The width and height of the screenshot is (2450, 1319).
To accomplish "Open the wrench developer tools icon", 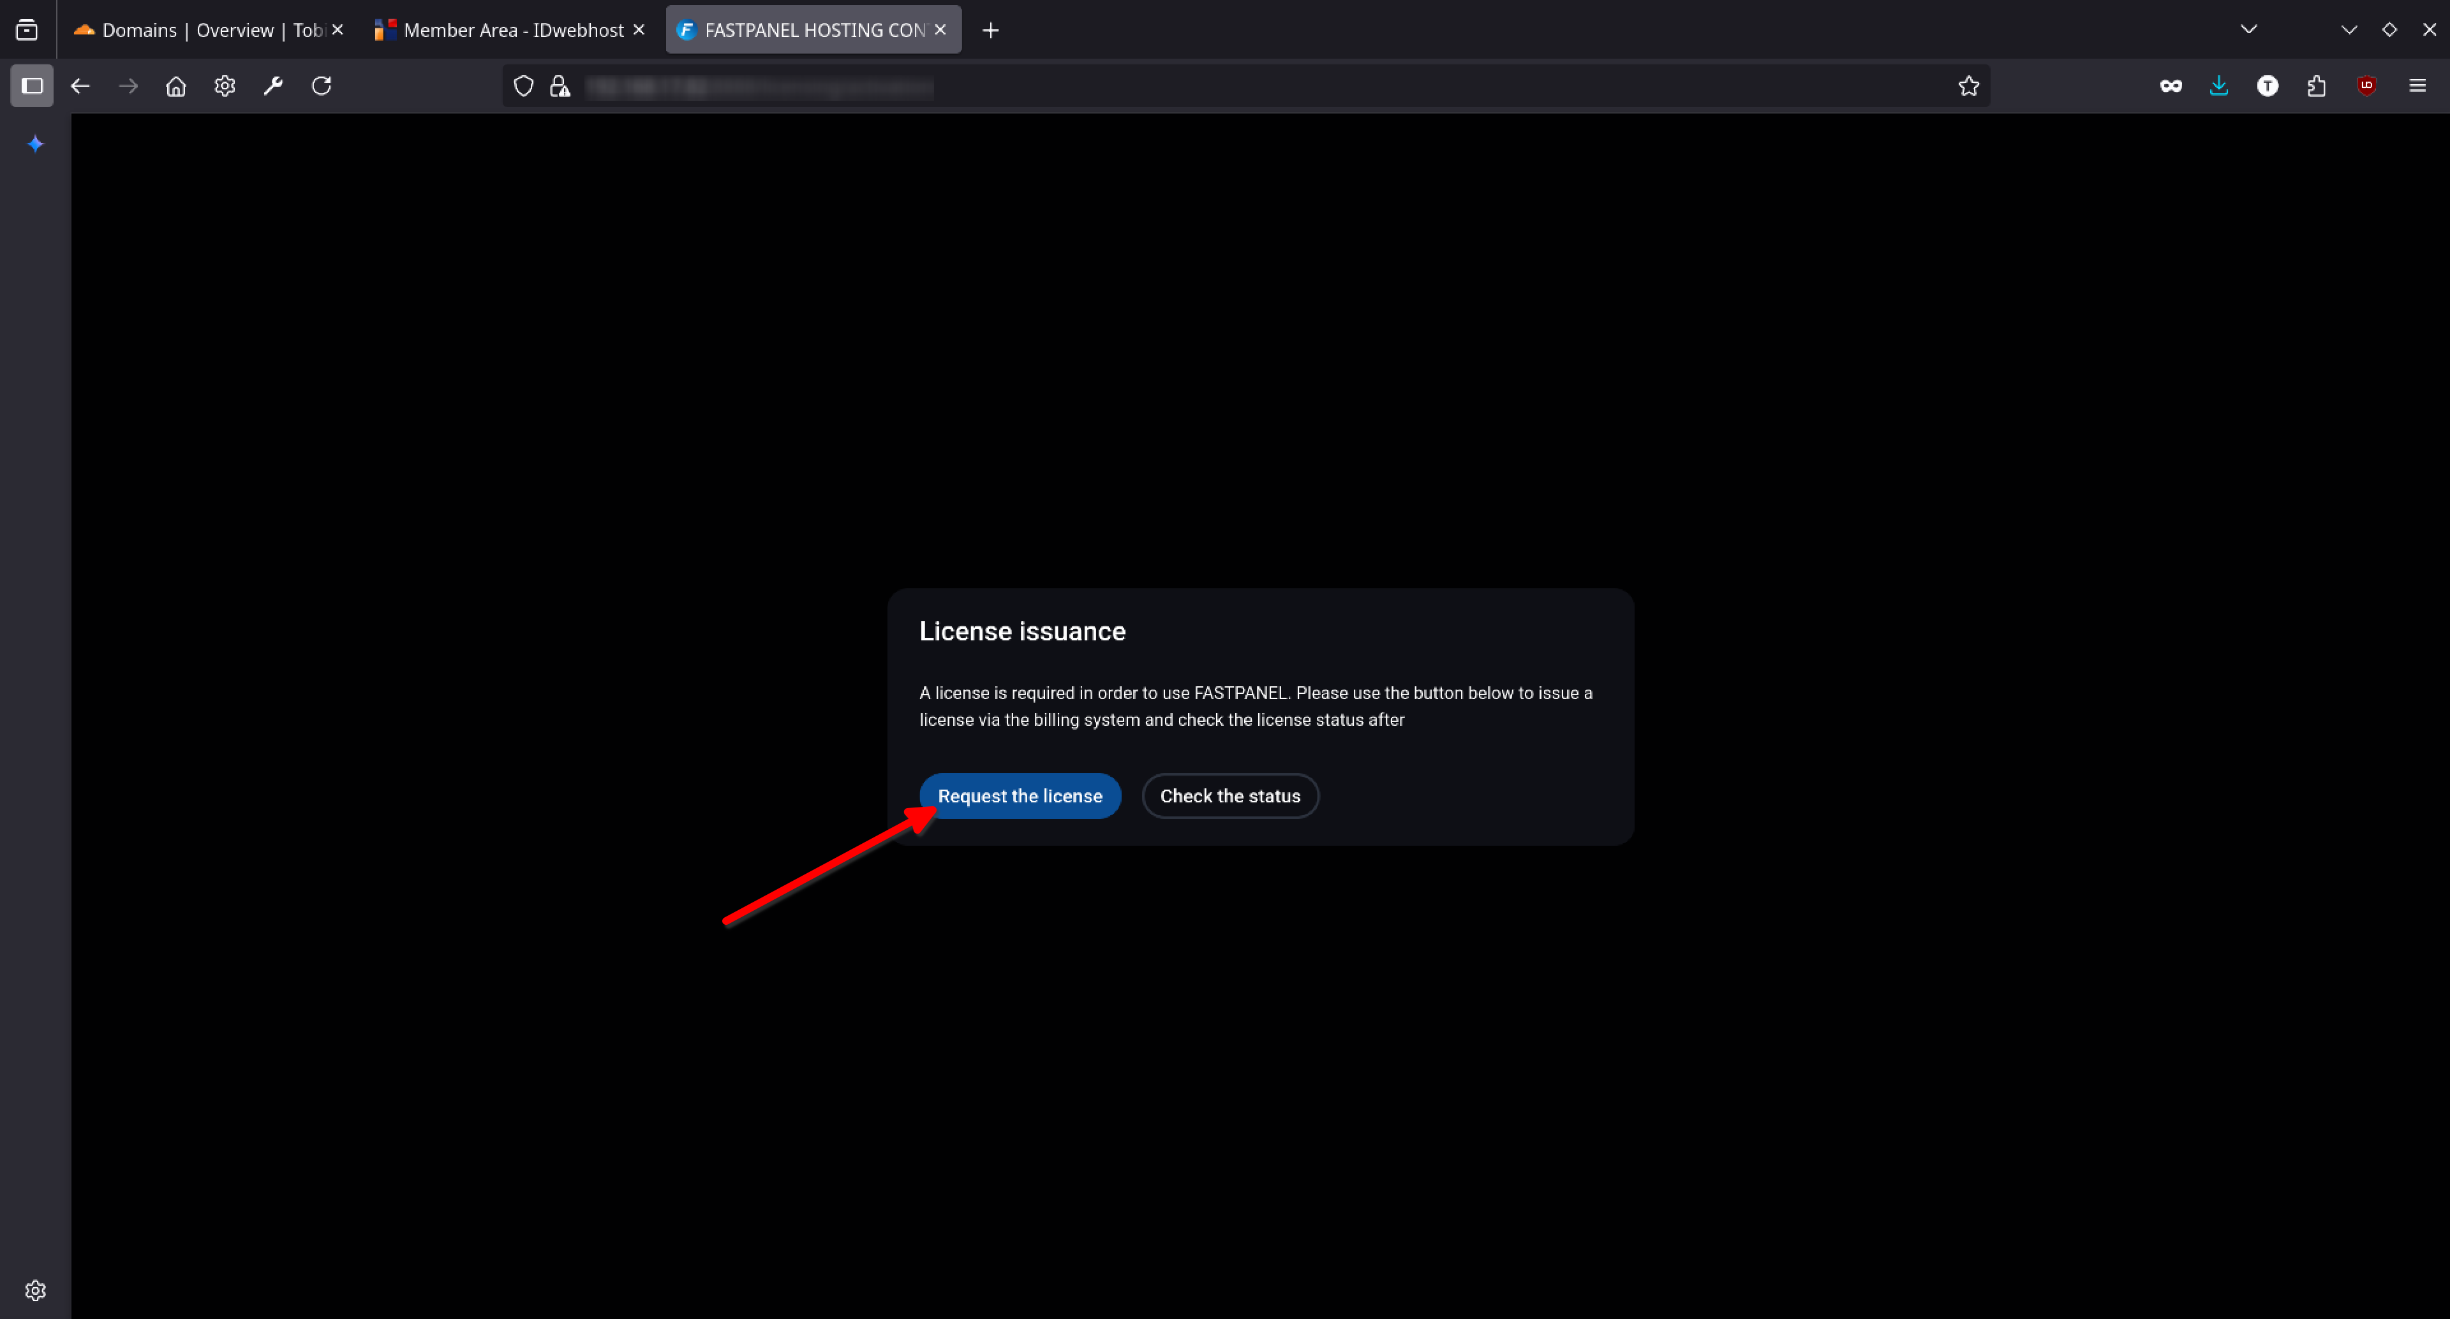I will [x=273, y=87].
